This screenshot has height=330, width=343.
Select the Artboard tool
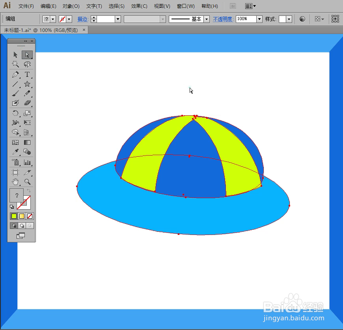pyautogui.click(x=15, y=172)
